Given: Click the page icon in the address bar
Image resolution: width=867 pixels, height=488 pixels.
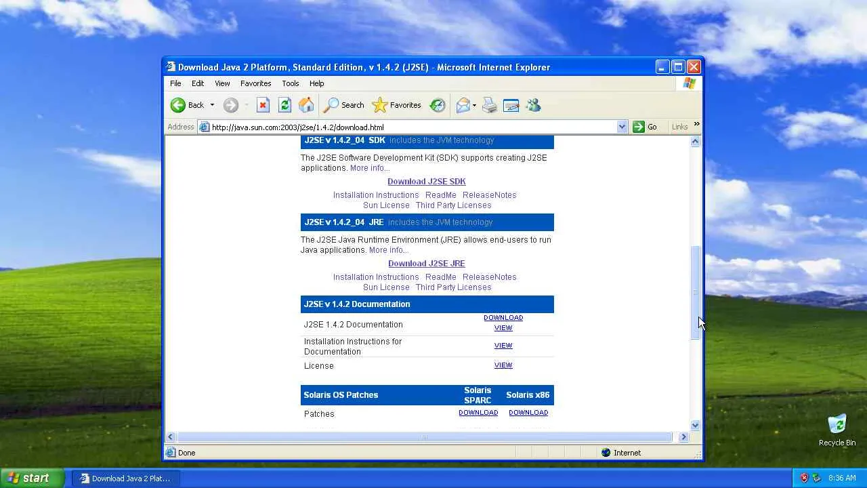Looking at the screenshot, I should pyautogui.click(x=205, y=127).
